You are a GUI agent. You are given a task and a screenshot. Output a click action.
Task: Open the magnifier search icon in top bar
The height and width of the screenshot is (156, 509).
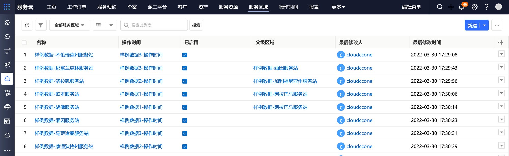pyautogui.click(x=440, y=7)
